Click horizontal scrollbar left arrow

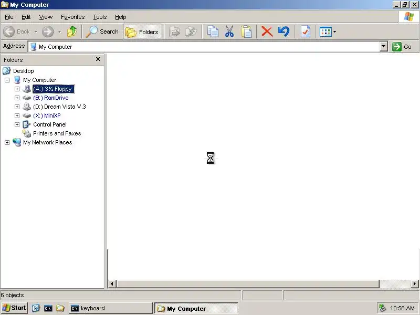point(112,283)
